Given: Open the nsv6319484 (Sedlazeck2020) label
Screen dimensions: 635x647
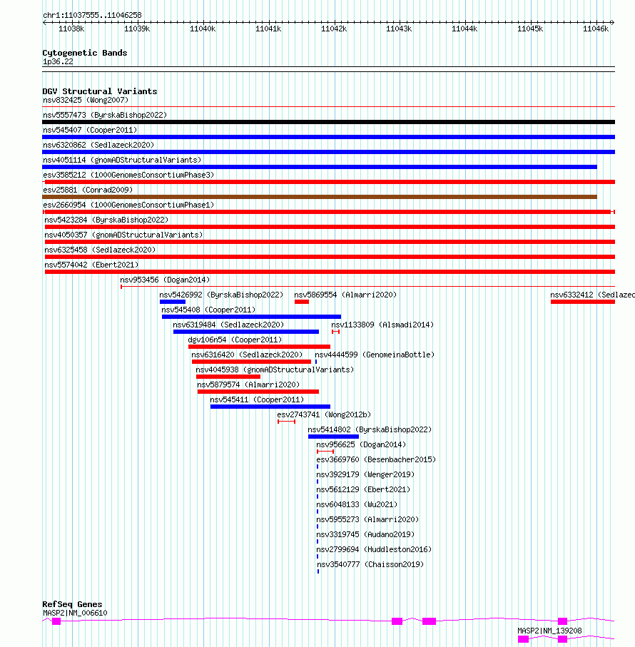Looking at the screenshot, I should tap(228, 325).
